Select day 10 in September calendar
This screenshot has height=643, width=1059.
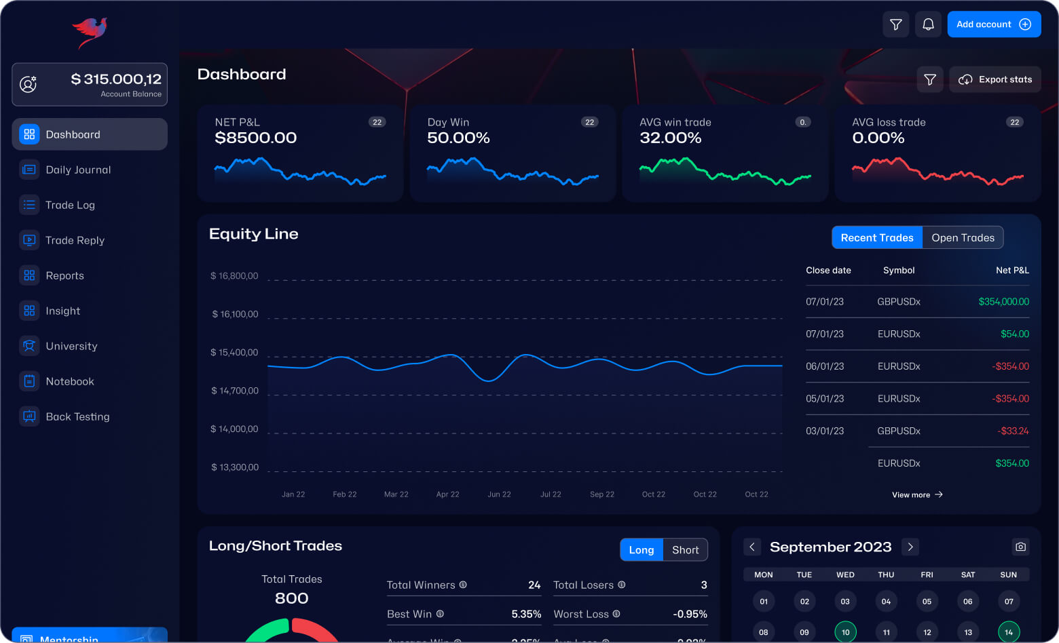point(845,632)
